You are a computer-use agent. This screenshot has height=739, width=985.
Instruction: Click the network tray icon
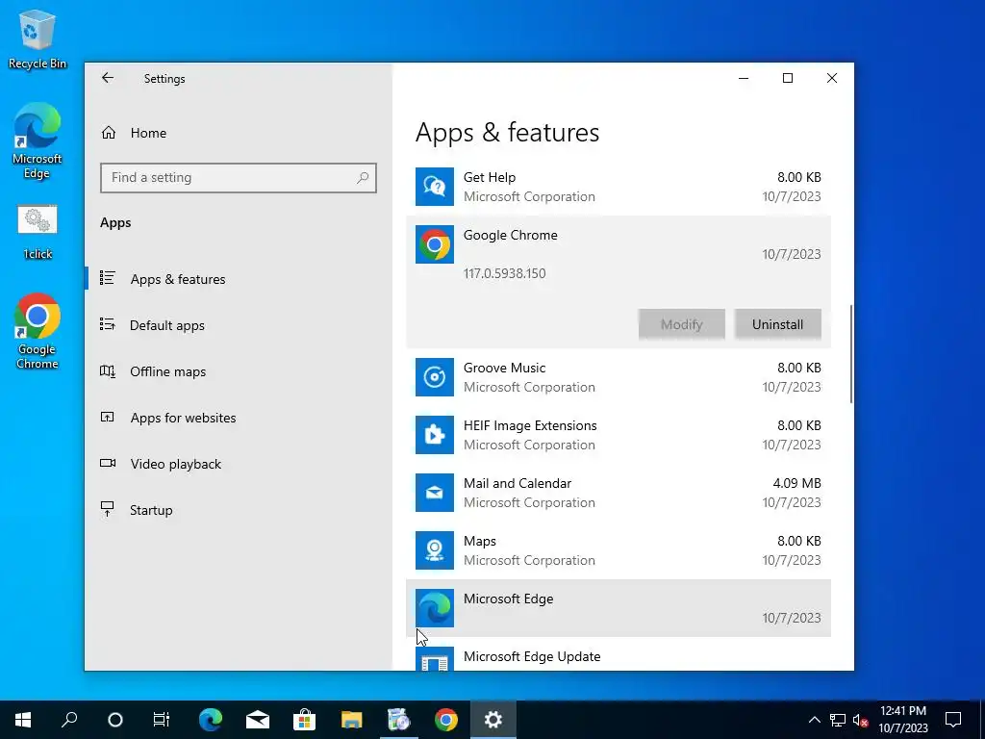click(838, 720)
